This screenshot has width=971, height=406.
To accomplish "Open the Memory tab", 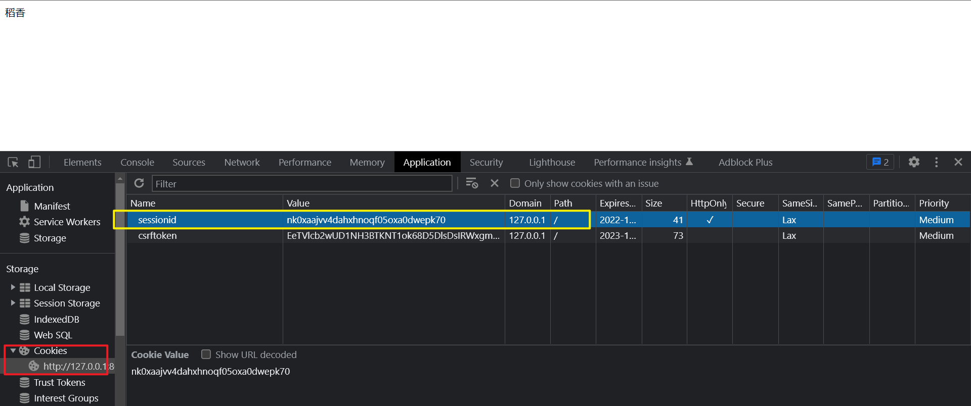I will tap(367, 162).
